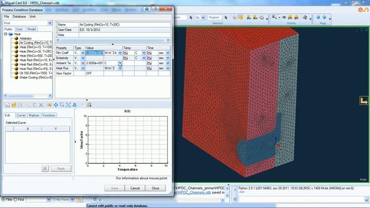
Task: Open the Film Coeff type dropdown
Action: coord(83,53)
